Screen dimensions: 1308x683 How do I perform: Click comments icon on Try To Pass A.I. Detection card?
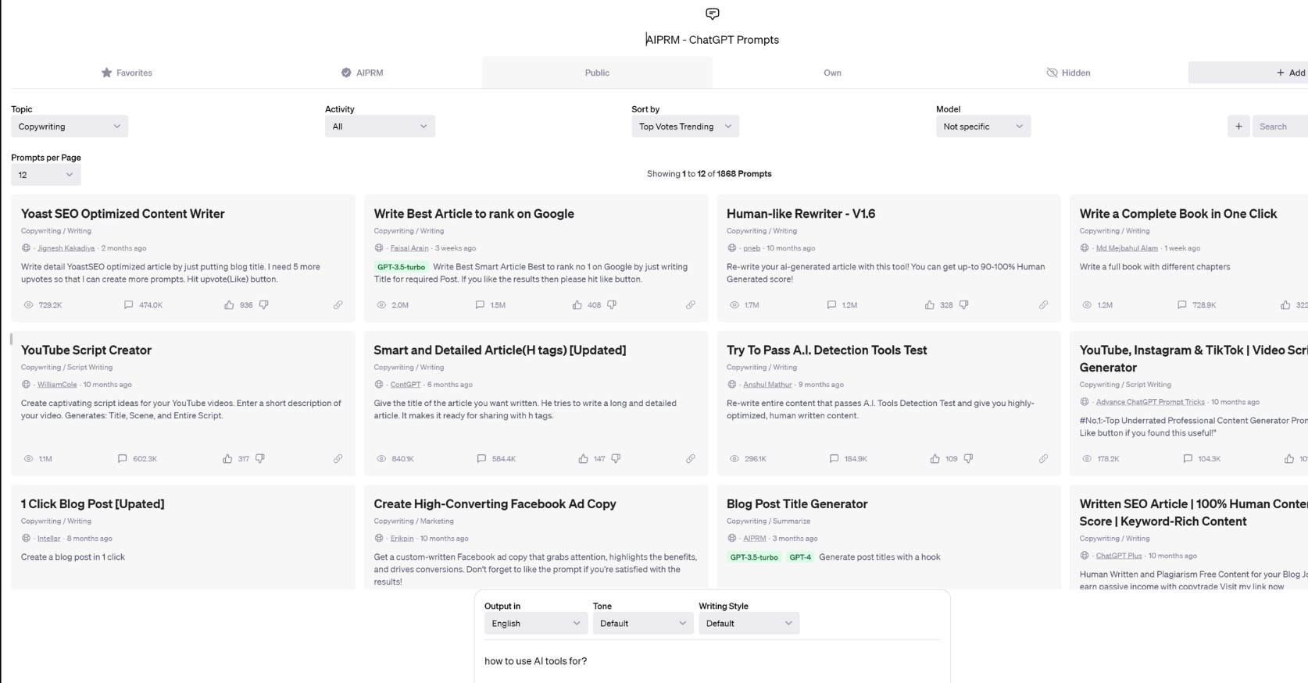tap(834, 459)
